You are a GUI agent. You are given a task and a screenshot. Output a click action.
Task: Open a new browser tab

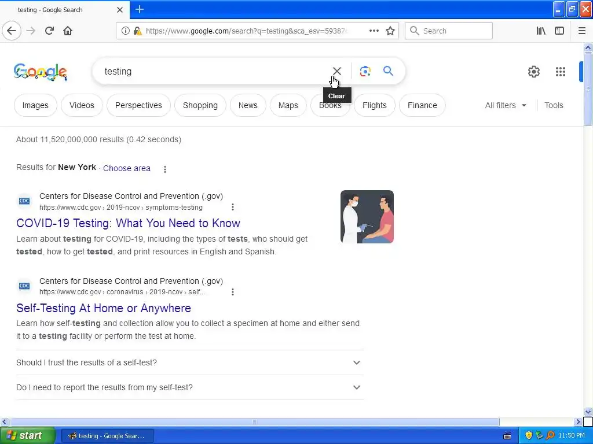140,9
